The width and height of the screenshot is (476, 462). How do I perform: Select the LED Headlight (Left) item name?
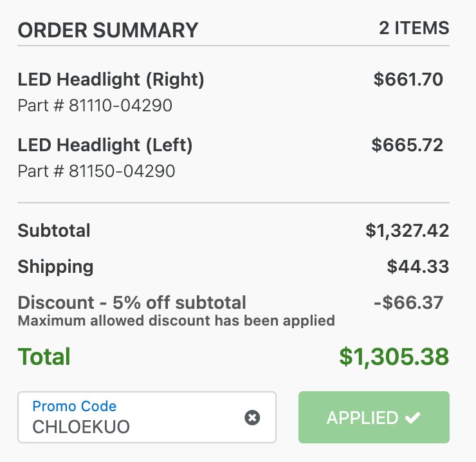point(105,145)
